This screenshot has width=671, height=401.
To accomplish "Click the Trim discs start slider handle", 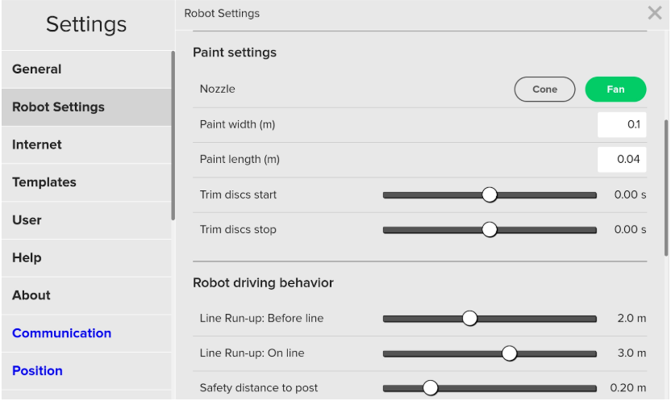I will (x=490, y=194).
